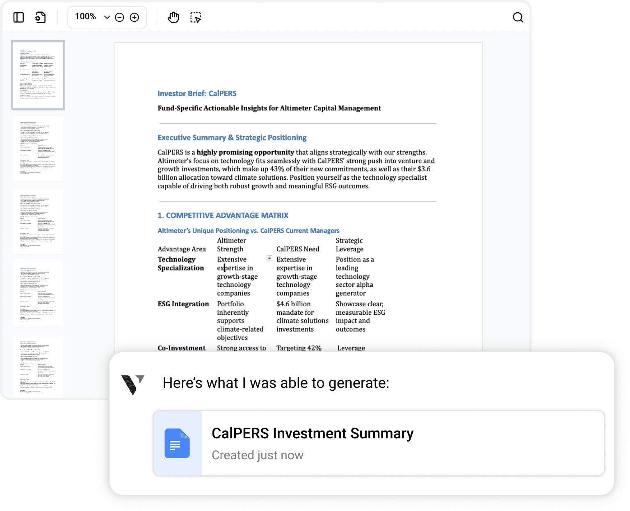Click the "CalPERS Need" column header
Image resolution: width=630 pixels, height=511 pixels.
coord(298,249)
